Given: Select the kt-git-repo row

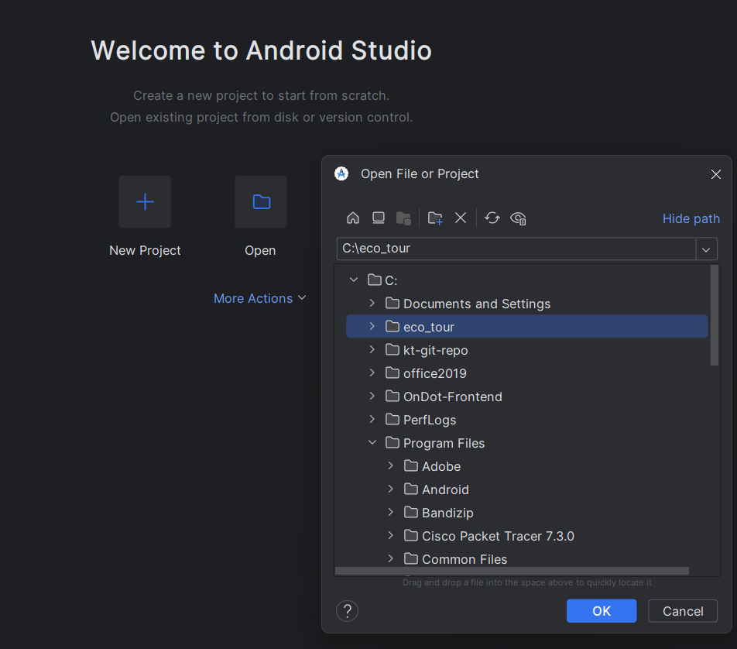Looking at the screenshot, I should click(x=527, y=350).
